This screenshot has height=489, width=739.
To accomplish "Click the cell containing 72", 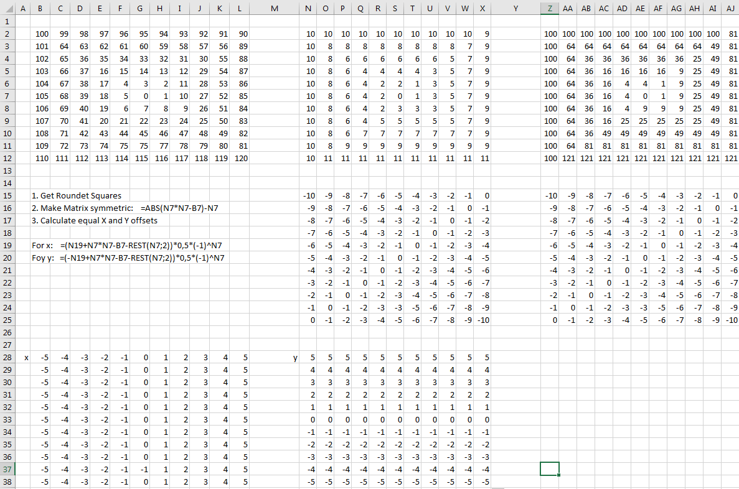I will (60, 146).
